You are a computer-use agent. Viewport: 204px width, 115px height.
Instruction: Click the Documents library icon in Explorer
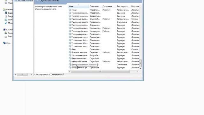click(6, 16)
